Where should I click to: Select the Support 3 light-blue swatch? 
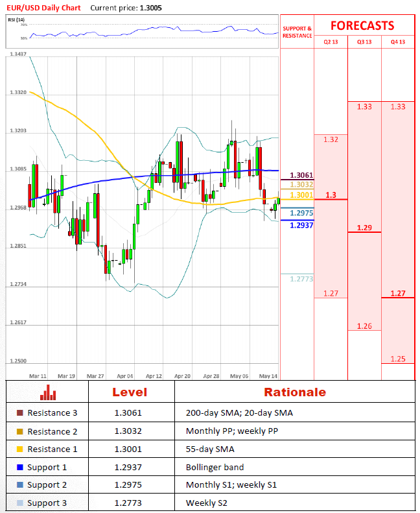(x=20, y=503)
